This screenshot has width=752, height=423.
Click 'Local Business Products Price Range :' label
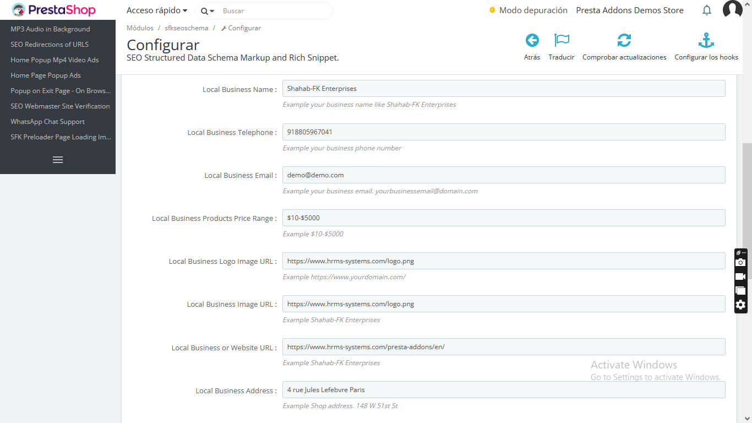point(214,218)
